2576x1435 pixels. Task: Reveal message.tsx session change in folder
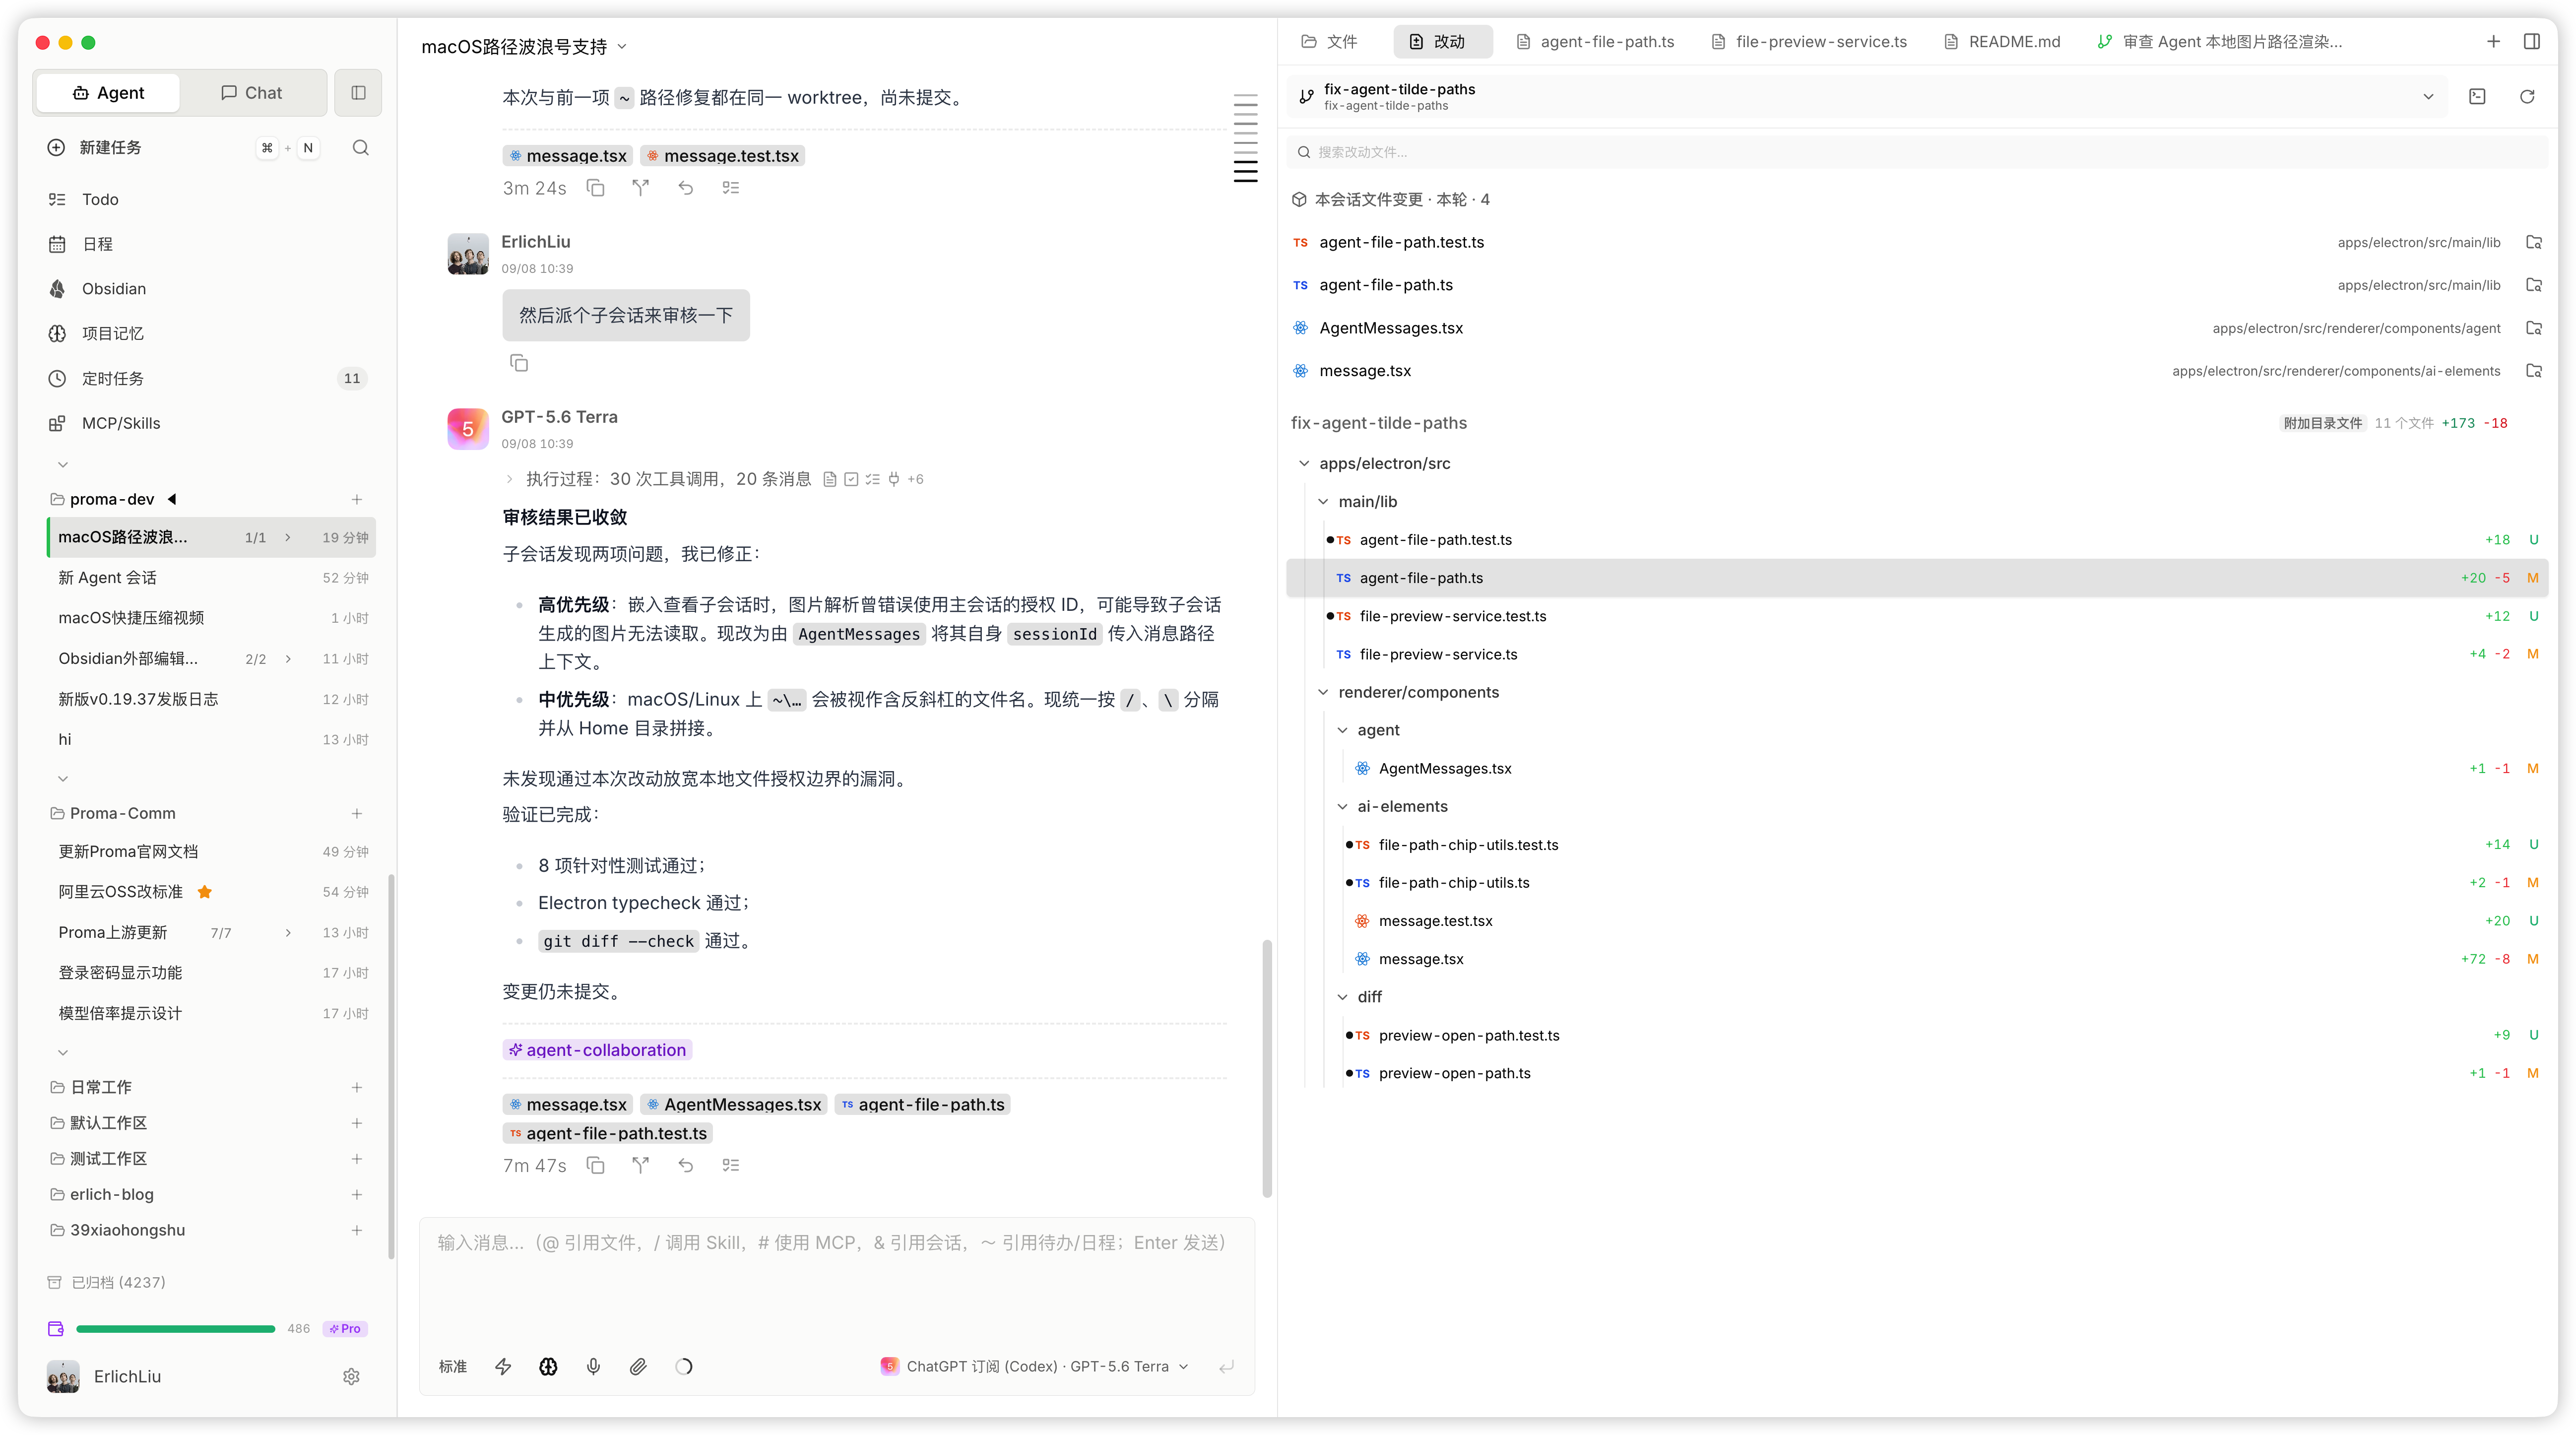click(x=2533, y=371)
